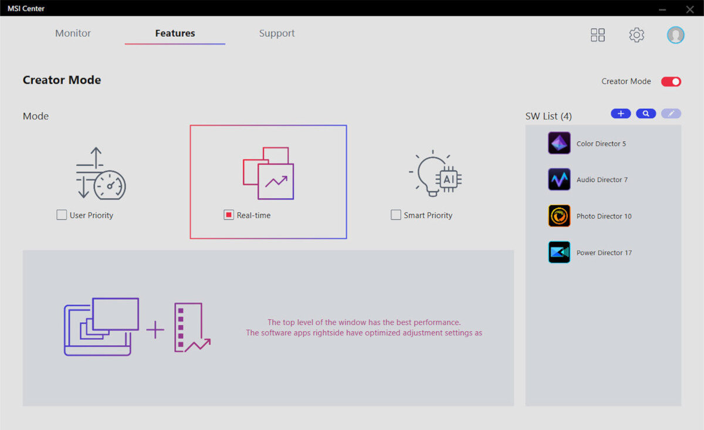Viewport: 704px width, 430px height.
Task: Select the Power Director 17 icon
Action: click(x=559, y=252)
